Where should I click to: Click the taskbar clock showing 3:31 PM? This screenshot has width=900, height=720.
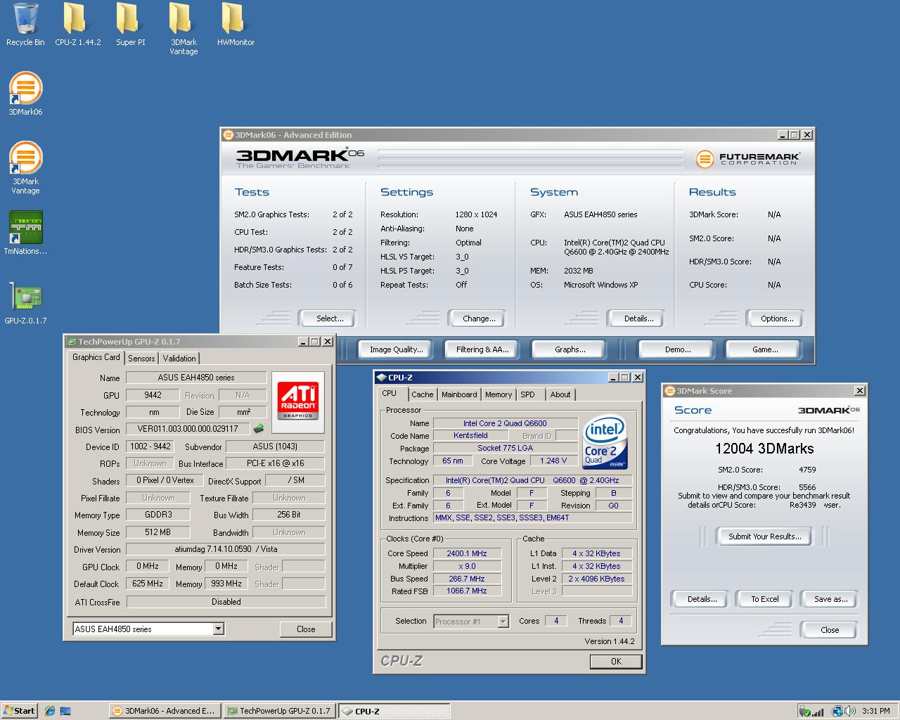(x=876, y=711)
